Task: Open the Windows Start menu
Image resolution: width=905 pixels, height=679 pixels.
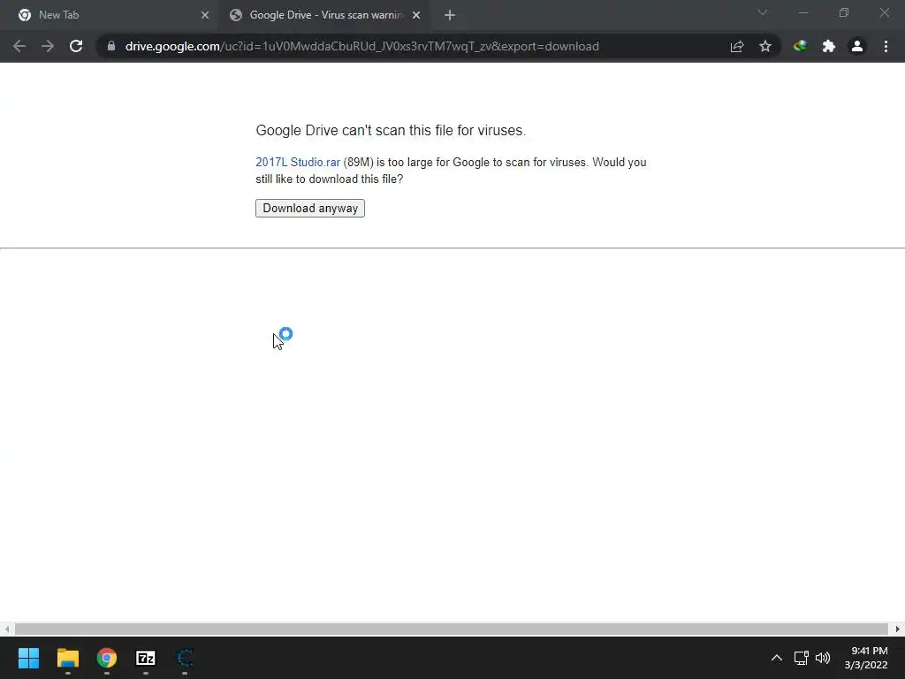Action: [x=29, y=658]
